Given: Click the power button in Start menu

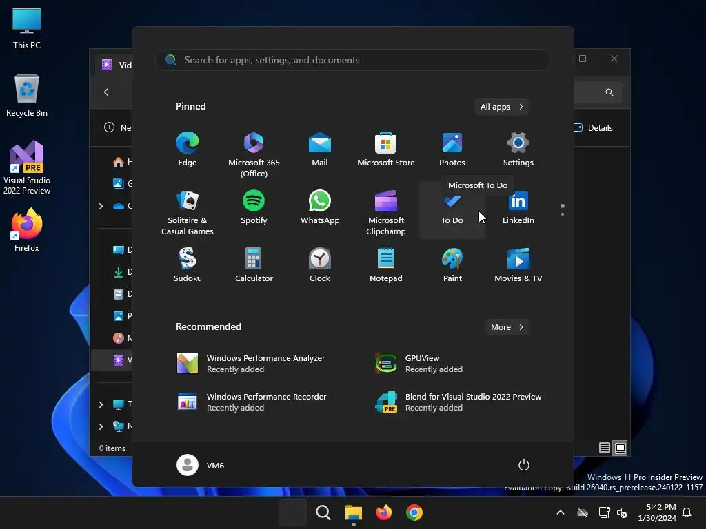Looking at the screenshot, I should [x=524, y=465].
